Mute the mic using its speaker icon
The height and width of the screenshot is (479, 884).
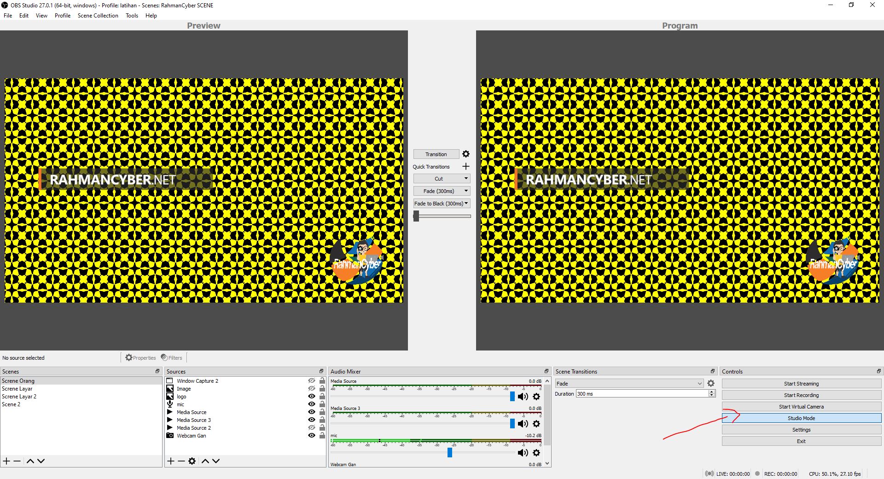pos(523,453)
